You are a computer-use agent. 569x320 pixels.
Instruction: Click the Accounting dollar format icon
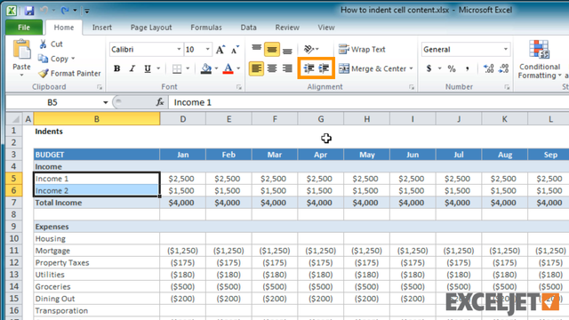tap(429, 68)
